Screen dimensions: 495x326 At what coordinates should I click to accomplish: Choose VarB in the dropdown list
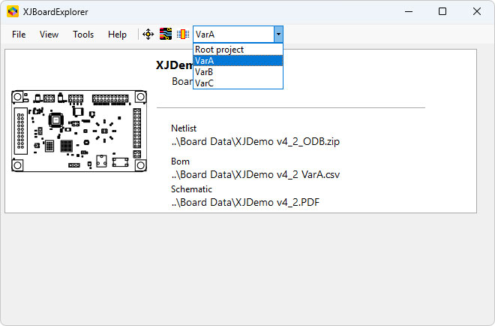(x=238, y=72)
